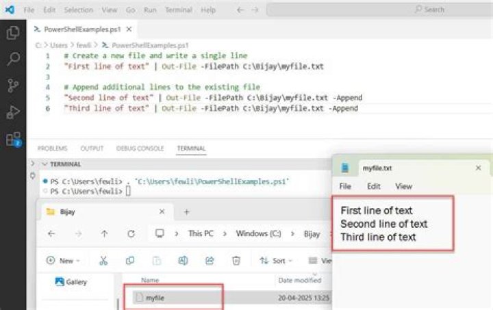Close the Bijay File Explorer tab
The height and width of the screenshot is (310, 493).
[162, 211]
